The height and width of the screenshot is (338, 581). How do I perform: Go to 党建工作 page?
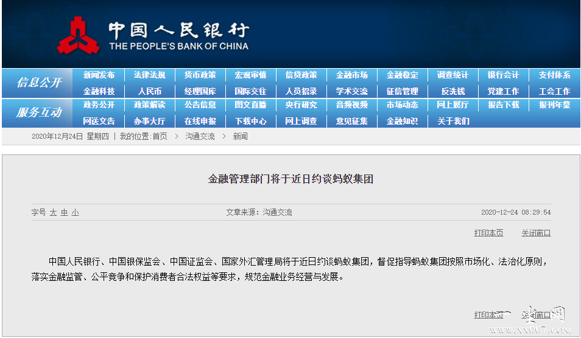pyautogui.click(x=503, y=91)
